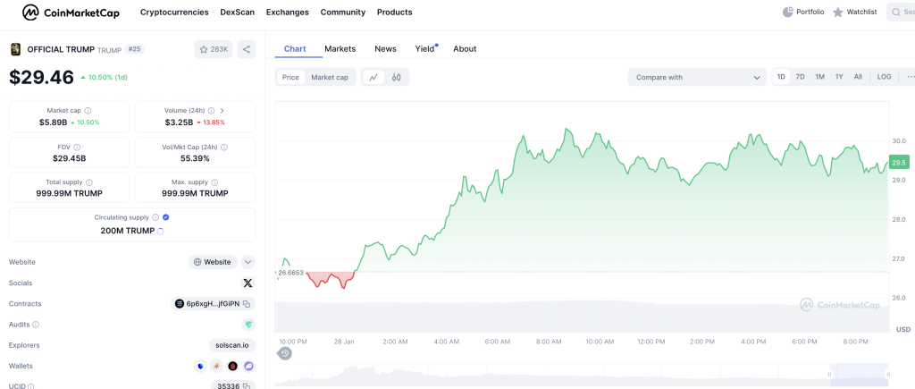Click the Portfolio link

pyautogui.click(x=810, y=12)
